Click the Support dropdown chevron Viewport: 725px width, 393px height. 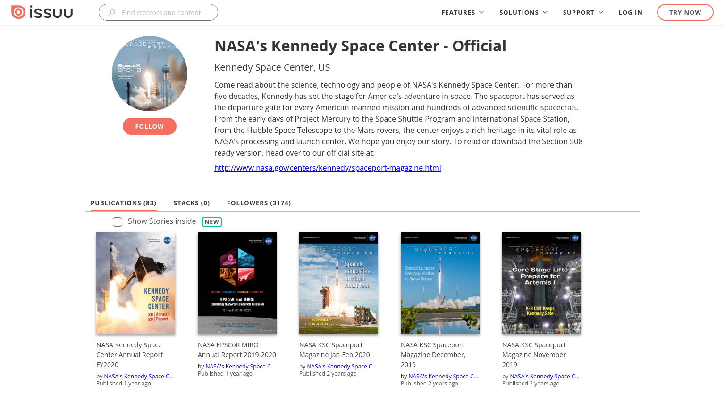(x=601, y=12)
